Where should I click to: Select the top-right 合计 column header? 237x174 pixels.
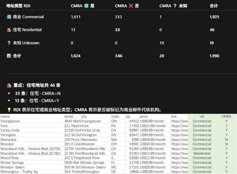pyautogui.click(x=214, y=6)
